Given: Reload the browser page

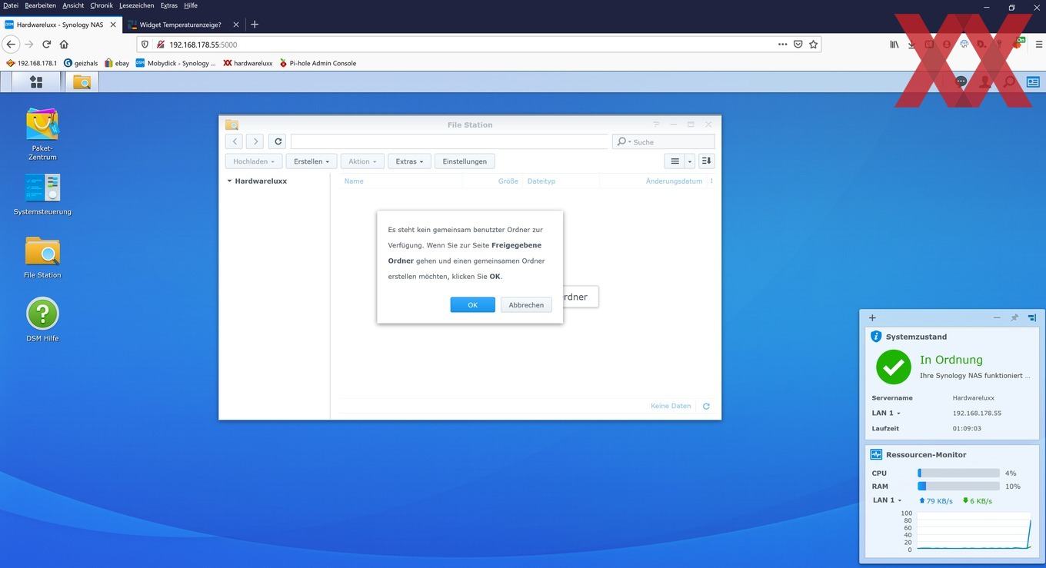Looking at the screenshot, I should click(47, 45).
